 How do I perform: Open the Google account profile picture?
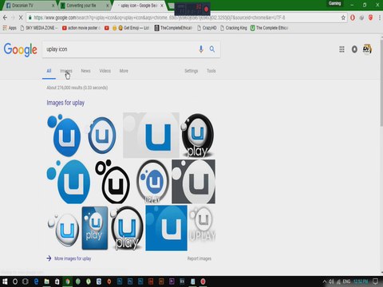tap(367, 49)
